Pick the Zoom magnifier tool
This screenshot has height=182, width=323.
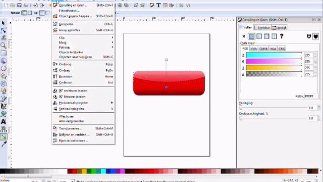pos(4,45)
